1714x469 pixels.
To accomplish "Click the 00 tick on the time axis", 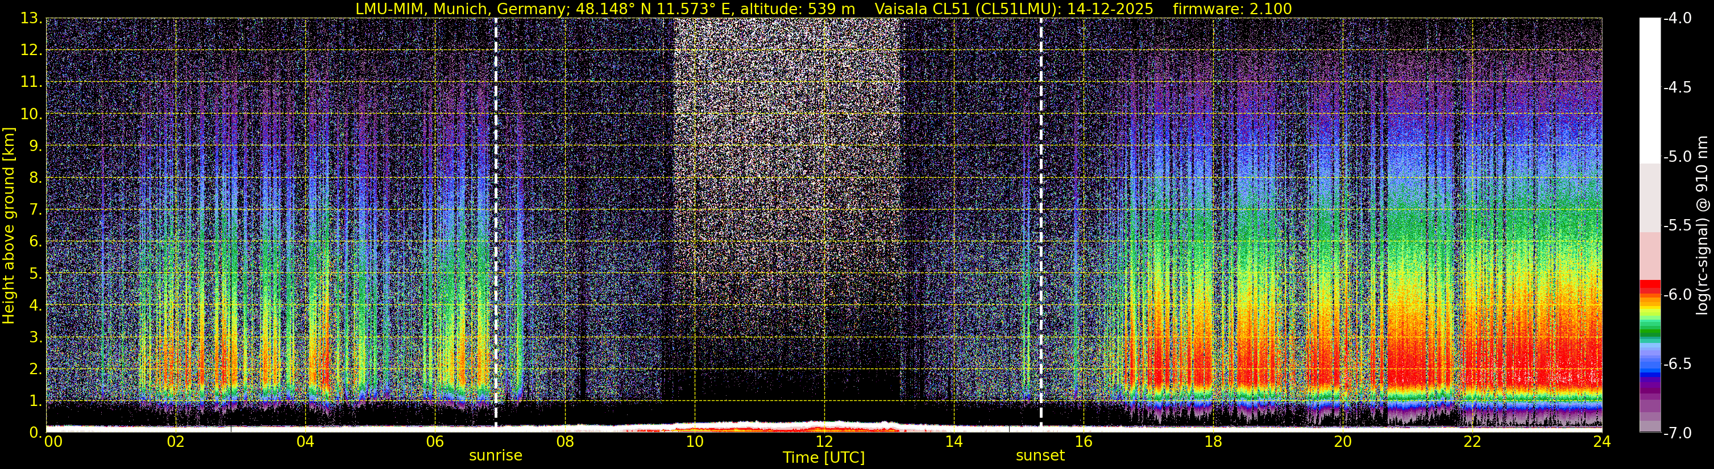I will click(52, 442).
